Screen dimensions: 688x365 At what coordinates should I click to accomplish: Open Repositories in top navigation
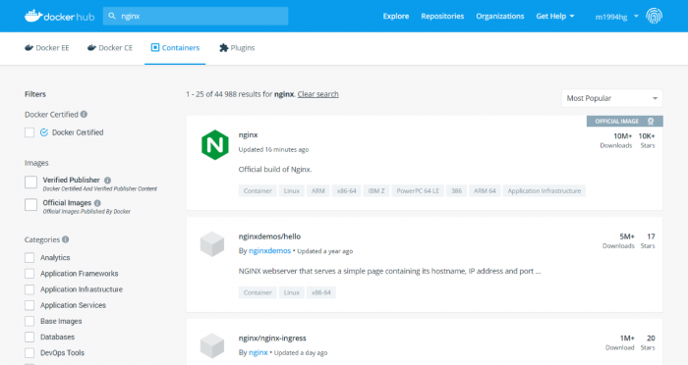coord(442,17)
